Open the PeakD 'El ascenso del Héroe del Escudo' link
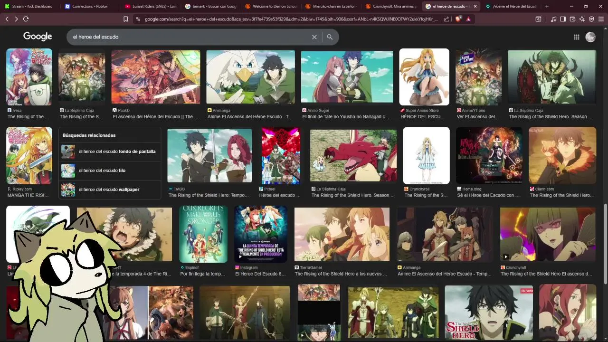Viewport: 608px width, 342px height. pyautogui.click(x=155, y=116)
